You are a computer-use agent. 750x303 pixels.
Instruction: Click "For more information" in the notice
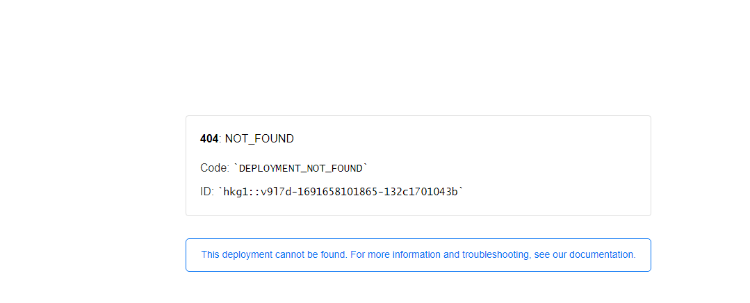pos(395,255)
